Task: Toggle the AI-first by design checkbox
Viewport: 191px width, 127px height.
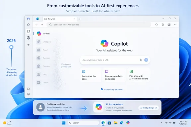Action: coord(156,108)
